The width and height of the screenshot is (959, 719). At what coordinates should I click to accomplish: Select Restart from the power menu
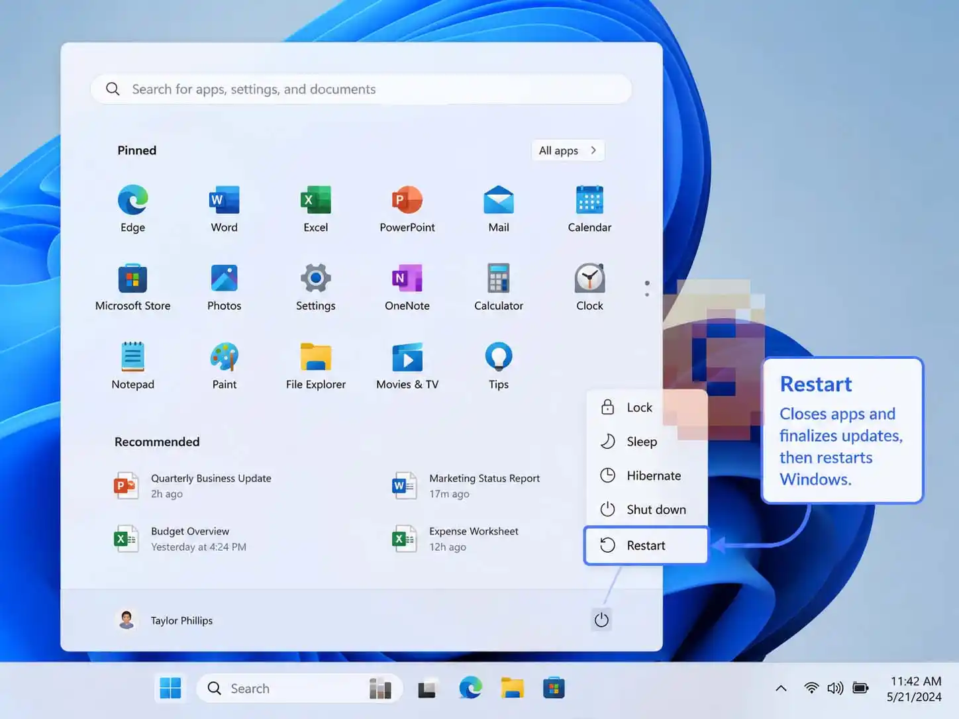[x=646, y=546]
